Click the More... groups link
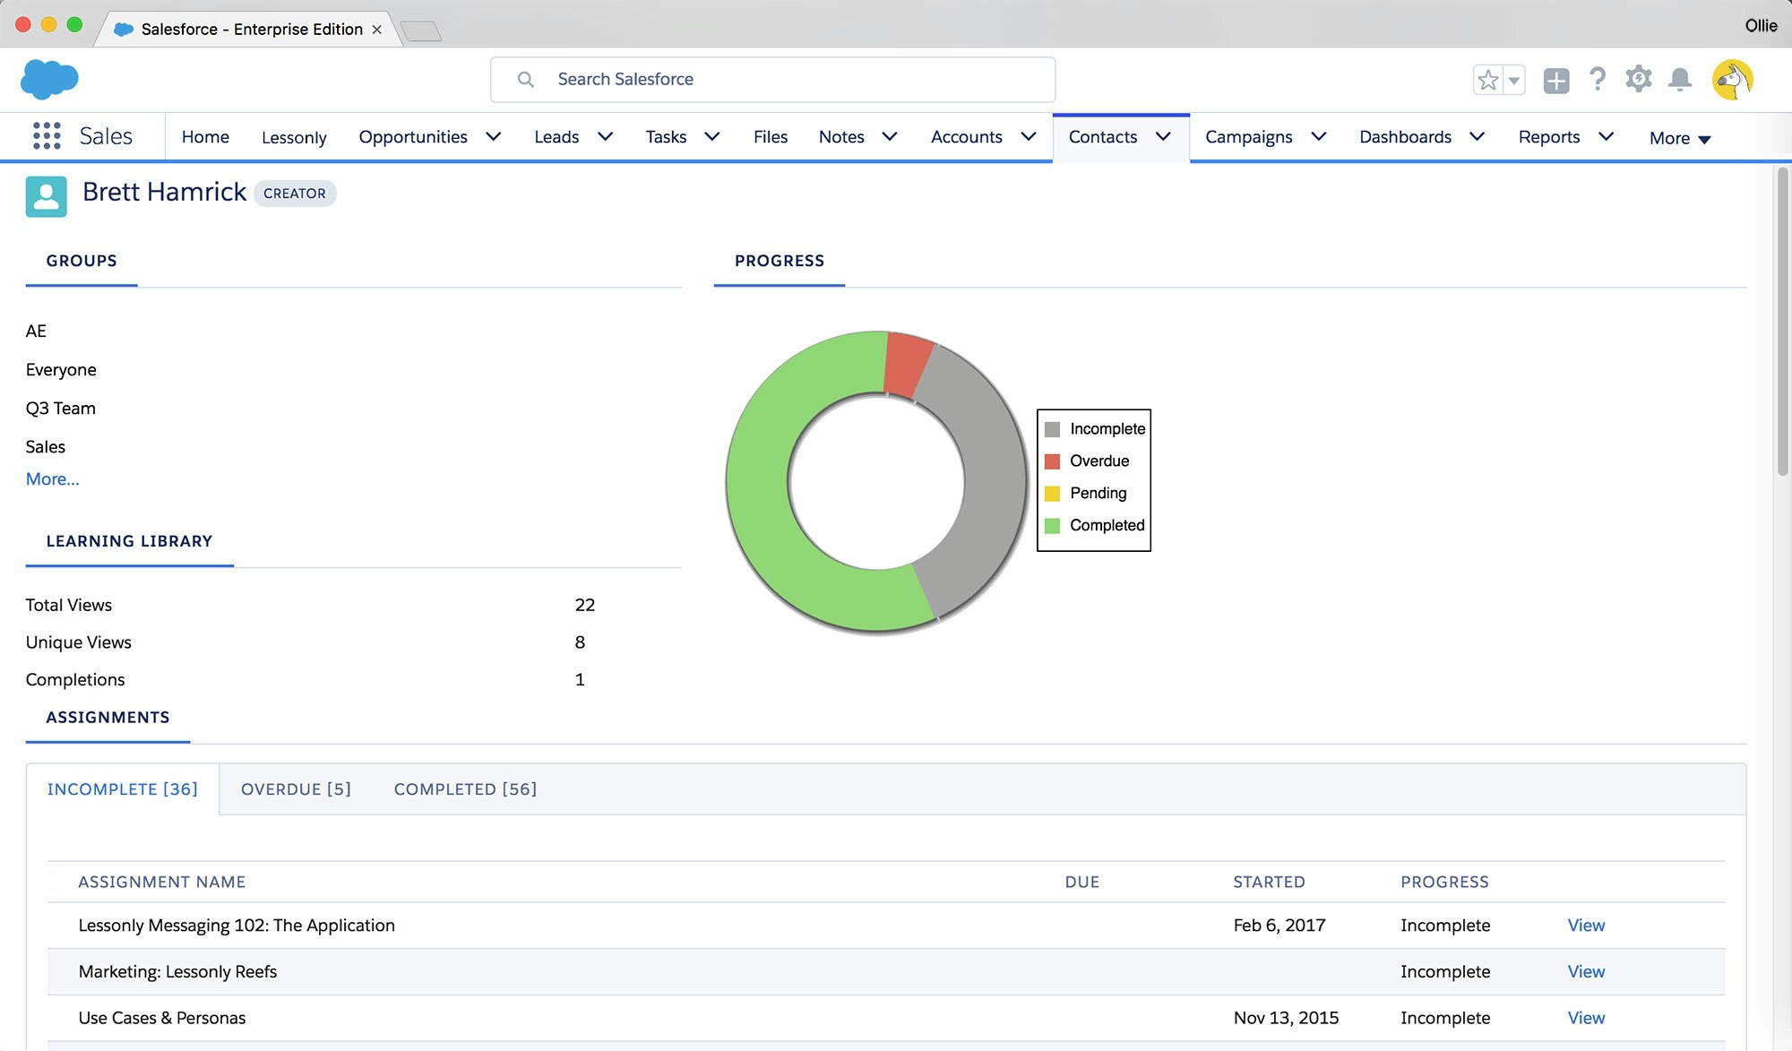This screenshot has height=1051, width=1792. click(x=52, y=478)
